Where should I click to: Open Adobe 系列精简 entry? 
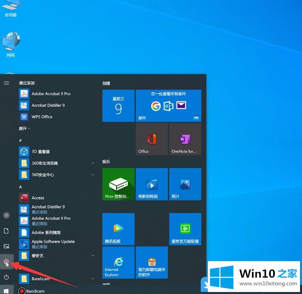tap(56, 233)
